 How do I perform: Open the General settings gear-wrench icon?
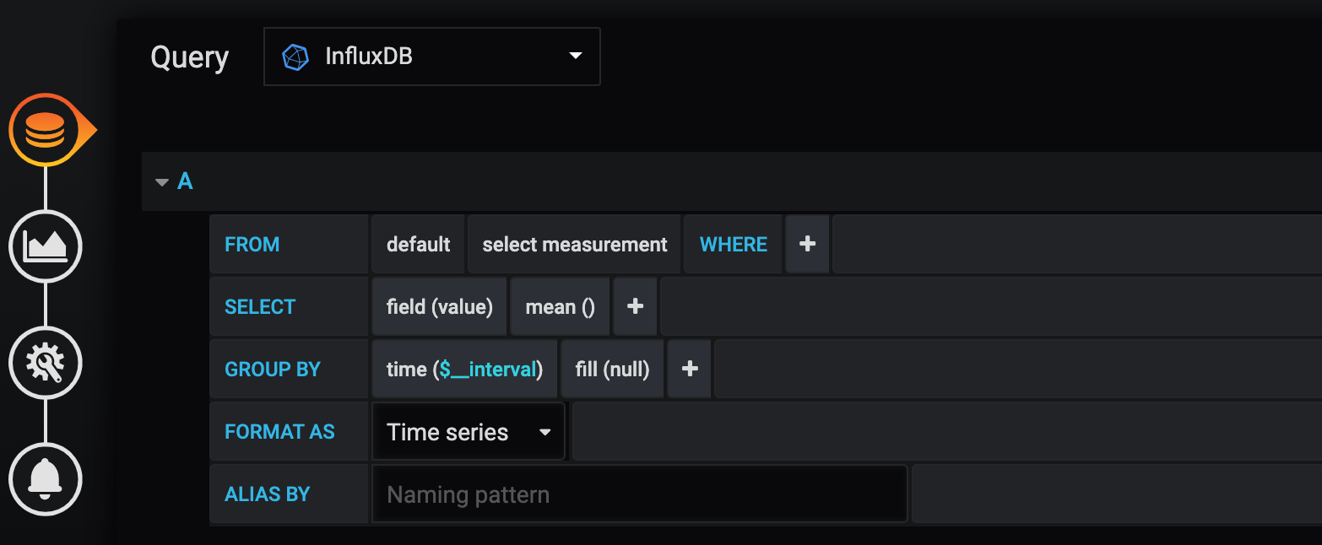tap(46, 363)
